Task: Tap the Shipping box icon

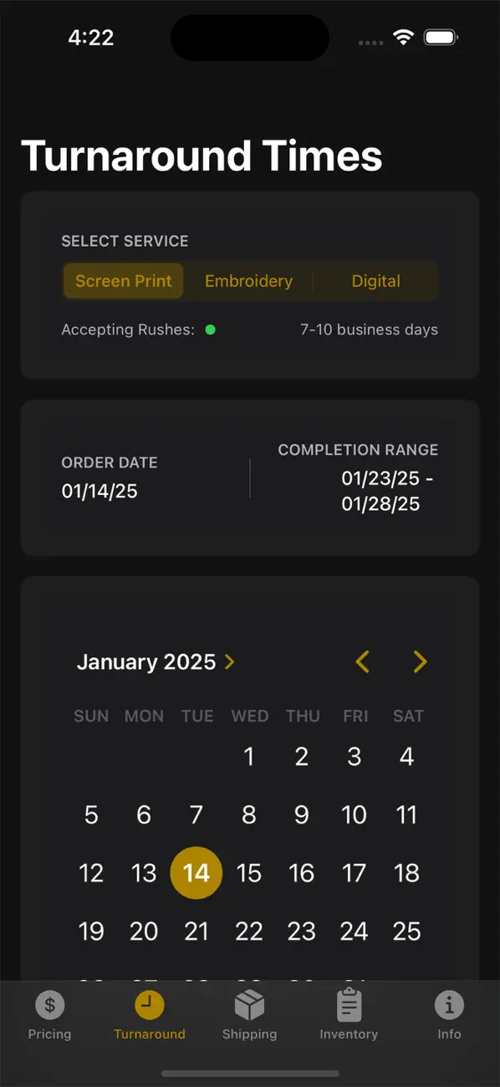Action: 249,1005
